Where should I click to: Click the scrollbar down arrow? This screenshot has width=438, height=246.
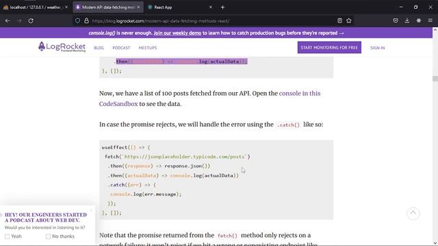click(x=435, y=243)
